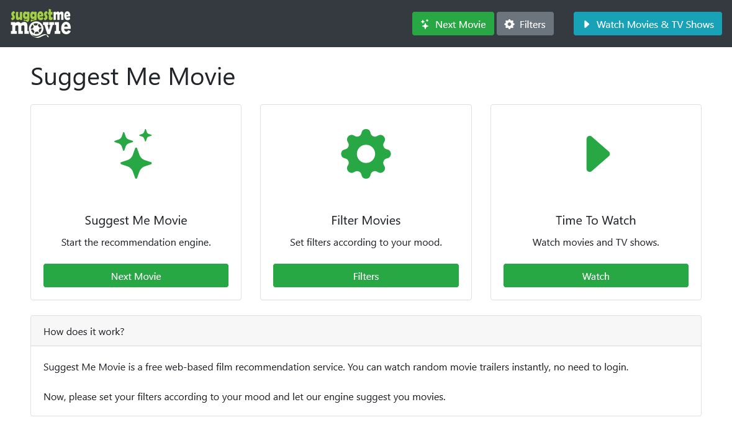This screenshot has width=732, height=425.
Task: Click the Watch button under Time To Watch
Action: tap(595, 275)
